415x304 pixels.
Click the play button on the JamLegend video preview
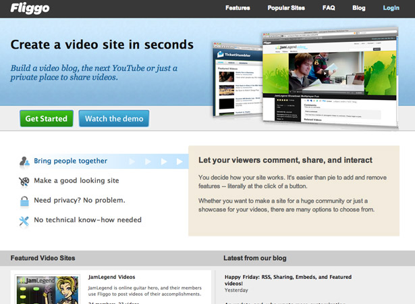tap(325, 74)
